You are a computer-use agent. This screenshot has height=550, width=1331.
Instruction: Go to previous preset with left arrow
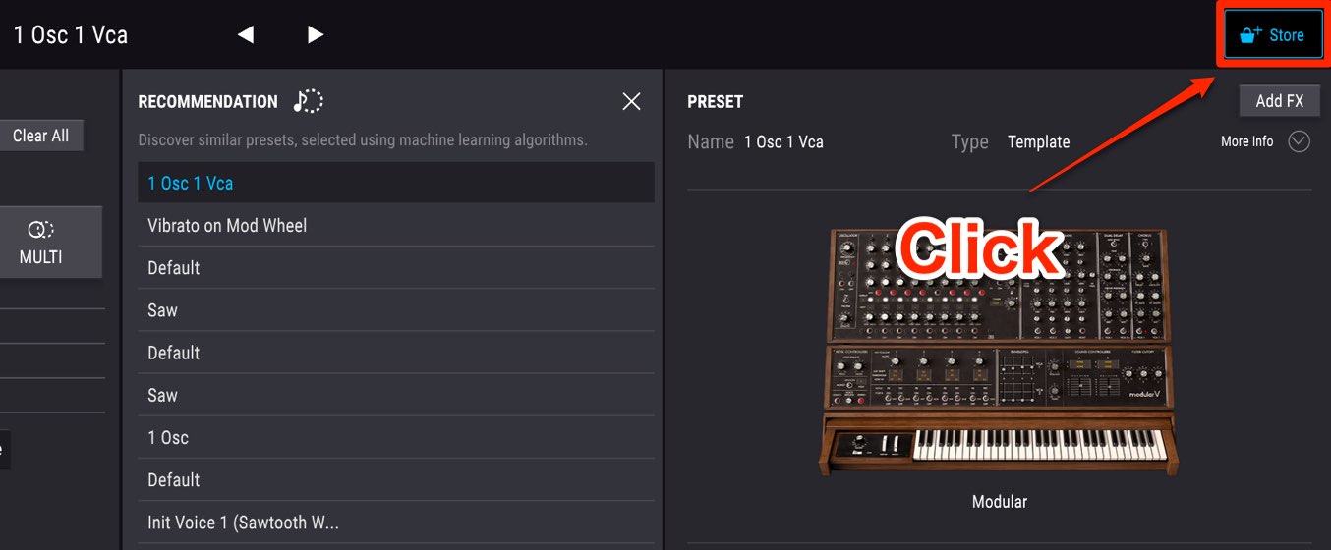[246, 35]
